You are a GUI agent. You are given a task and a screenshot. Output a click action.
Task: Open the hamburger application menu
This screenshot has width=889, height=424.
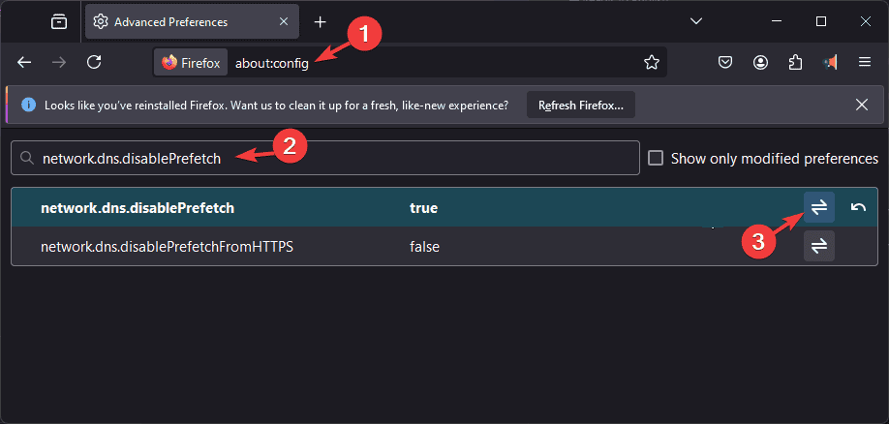[865, 62]
